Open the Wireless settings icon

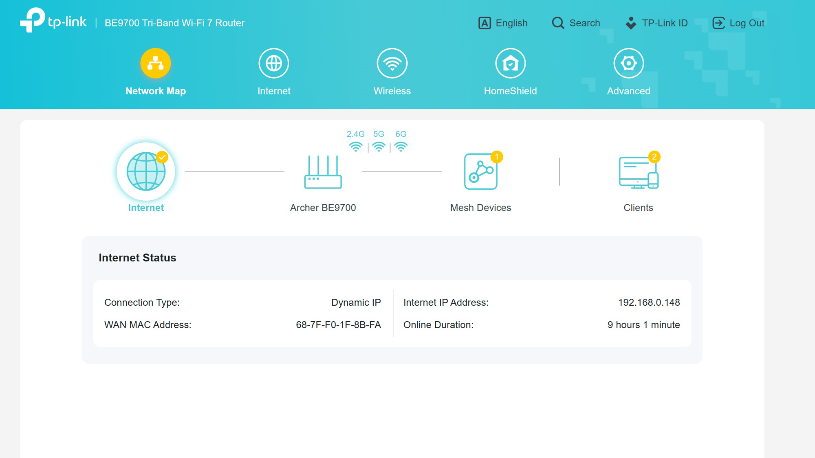[392, 64]
